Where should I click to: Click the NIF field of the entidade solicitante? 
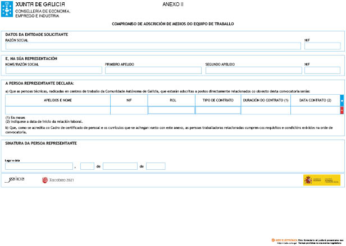[x=322, y=46]
